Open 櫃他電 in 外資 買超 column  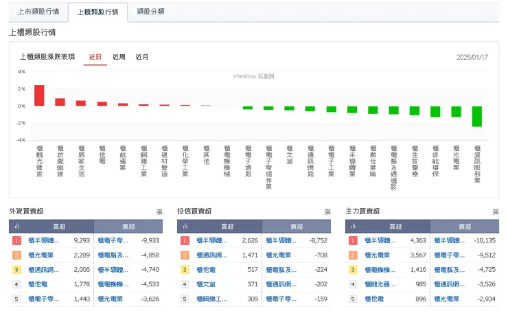38,284
